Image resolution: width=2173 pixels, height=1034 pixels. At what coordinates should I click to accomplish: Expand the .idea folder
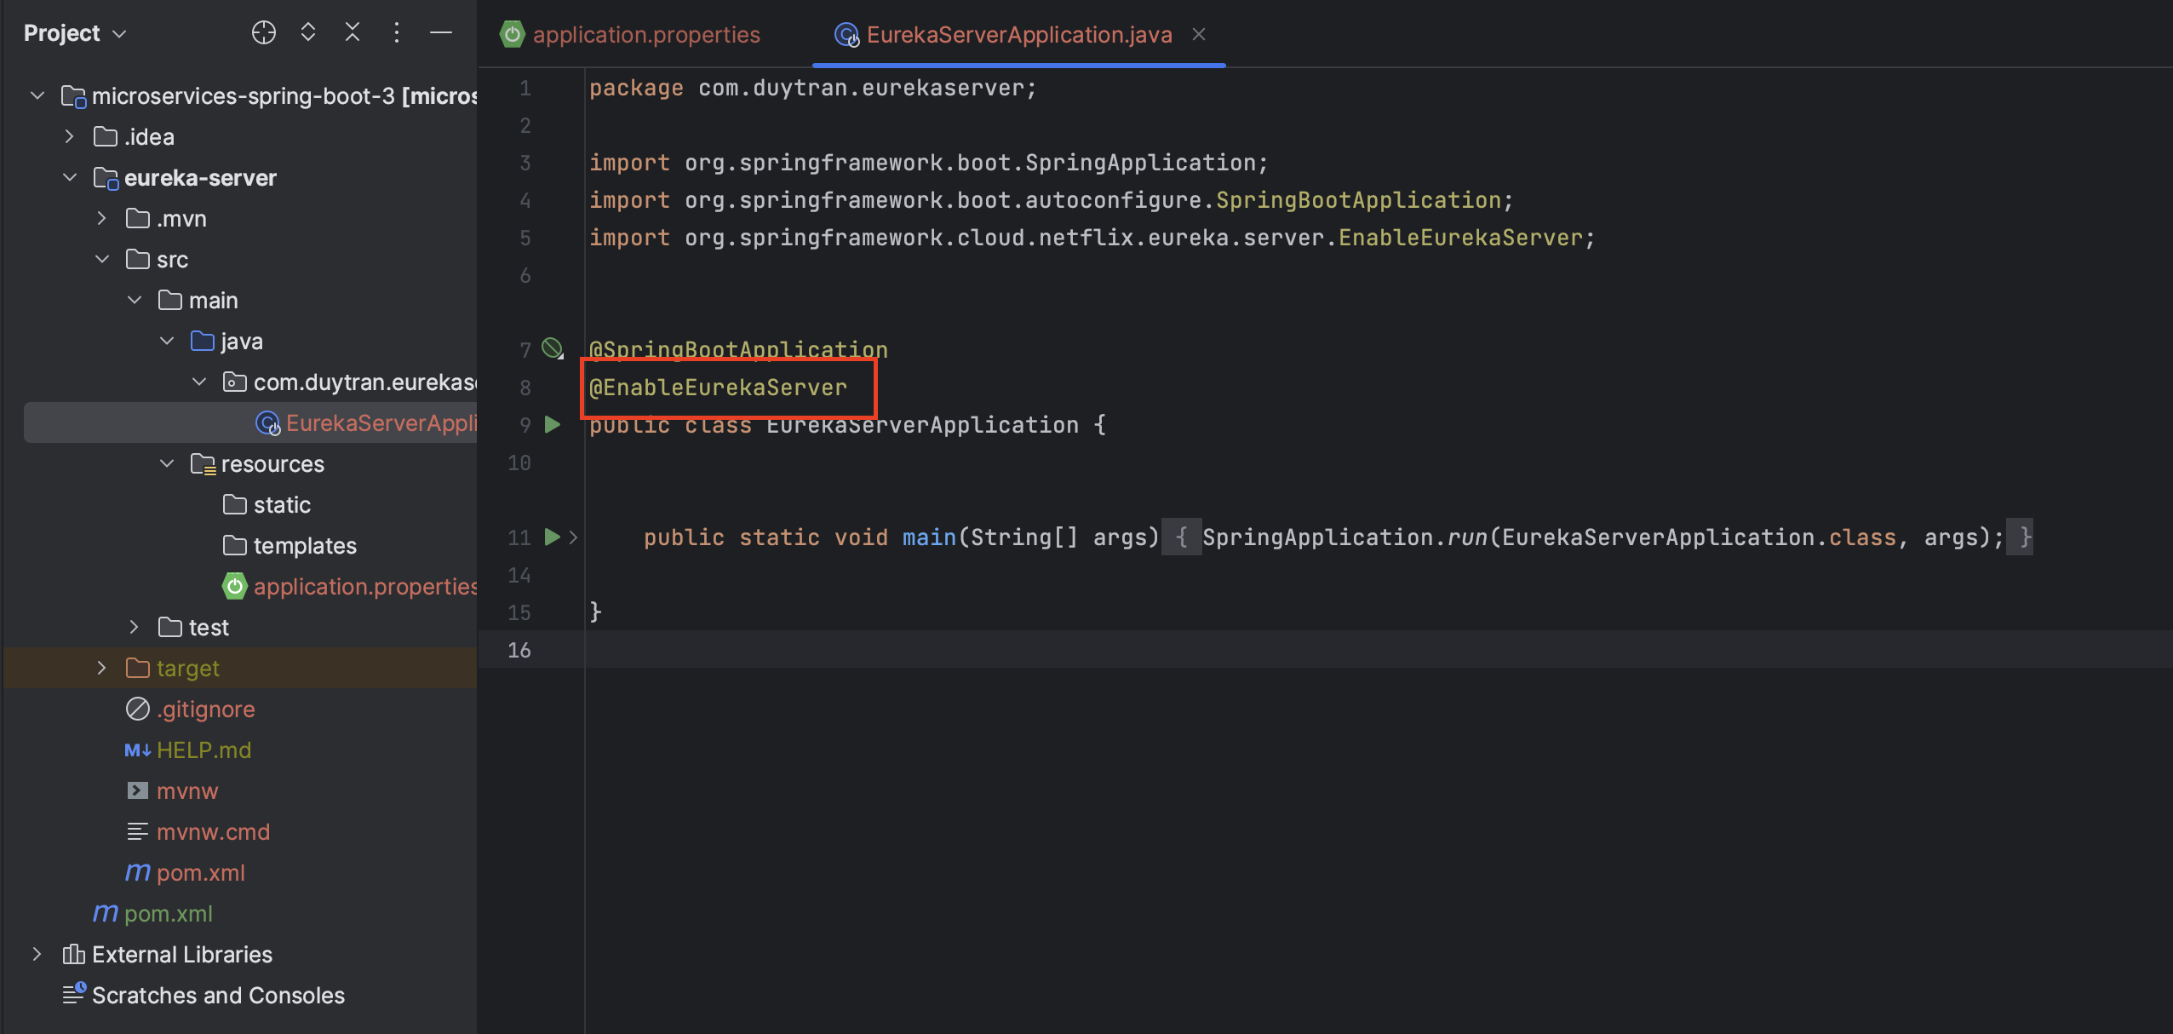pos(69,135)
